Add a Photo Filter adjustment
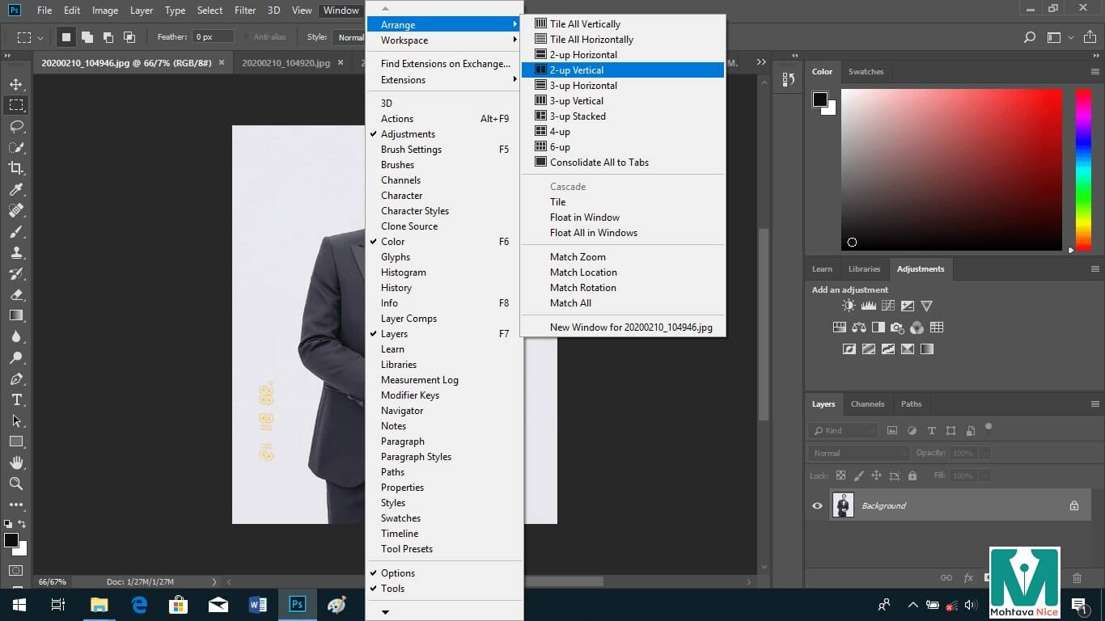Screen dimensions: 1105x621 click(x=897, y=327)
